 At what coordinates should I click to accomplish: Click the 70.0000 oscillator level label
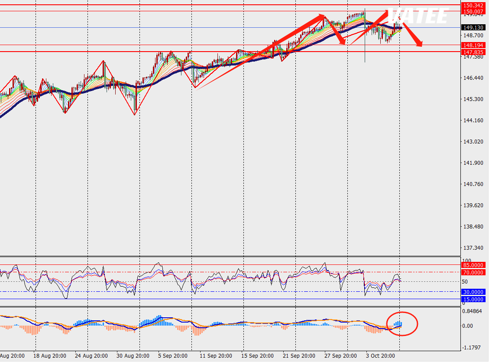pyautogui.click(x=473, y=272)
